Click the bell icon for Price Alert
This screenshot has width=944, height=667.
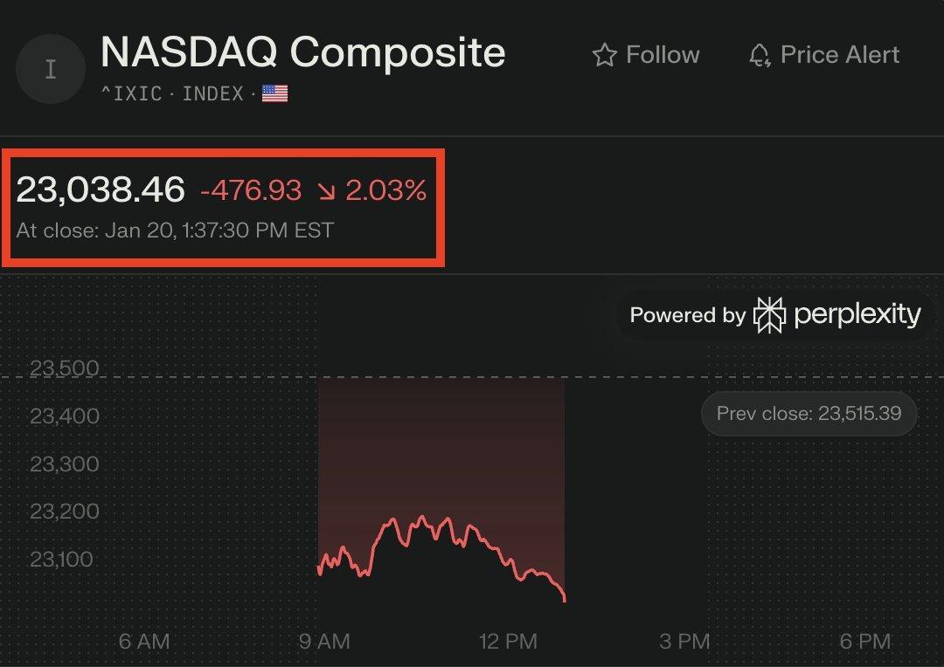click(x=760, y=54)
